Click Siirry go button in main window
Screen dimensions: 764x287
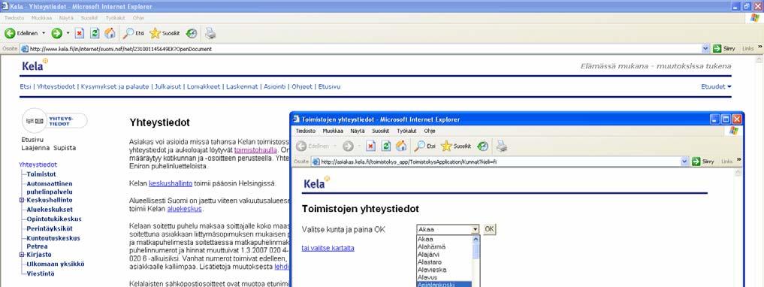pyautogui.click(x=724, y=49)
